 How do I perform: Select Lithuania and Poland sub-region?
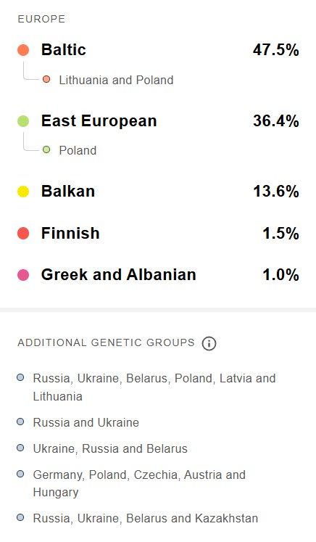(116, 81)
